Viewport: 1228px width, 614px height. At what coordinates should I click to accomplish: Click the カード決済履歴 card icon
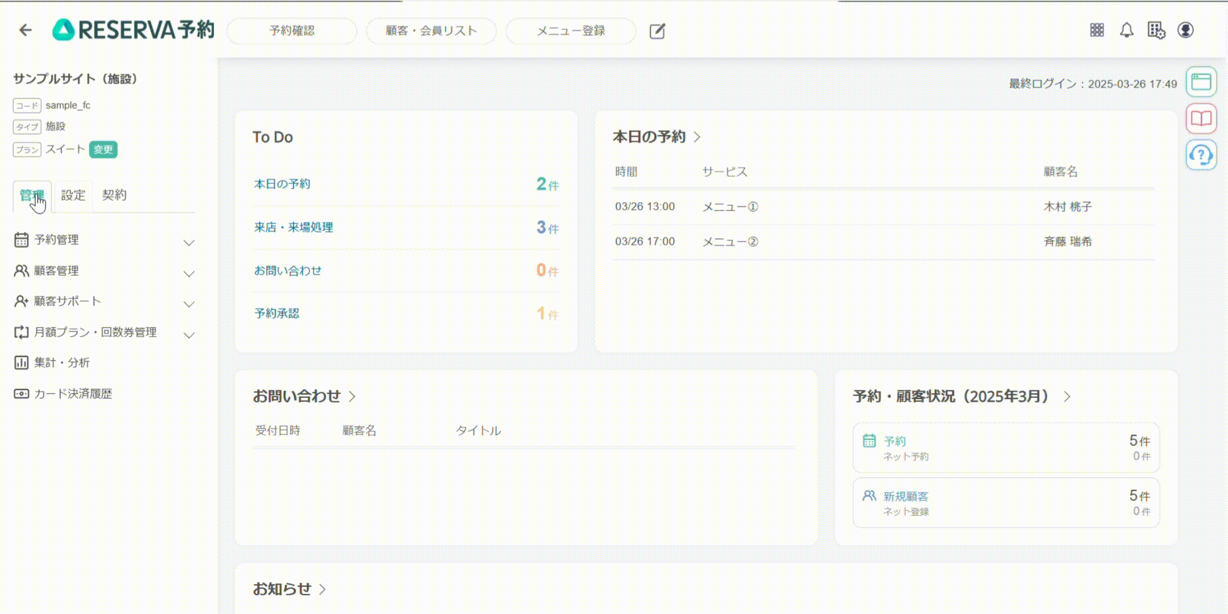(x=21, y=393)
